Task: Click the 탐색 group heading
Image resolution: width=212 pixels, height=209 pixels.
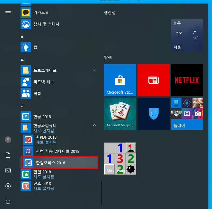Action: tap(108, 57)
